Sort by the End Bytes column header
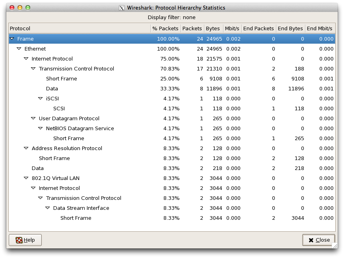344x258 pixels. [290, 29]
